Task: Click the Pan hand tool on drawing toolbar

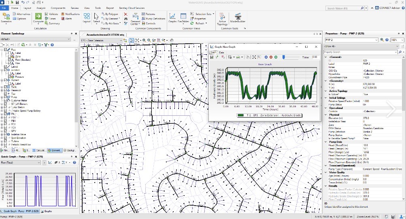Action: click(171, 40)
